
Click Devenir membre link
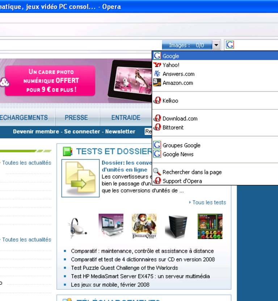tap(36, 131)
